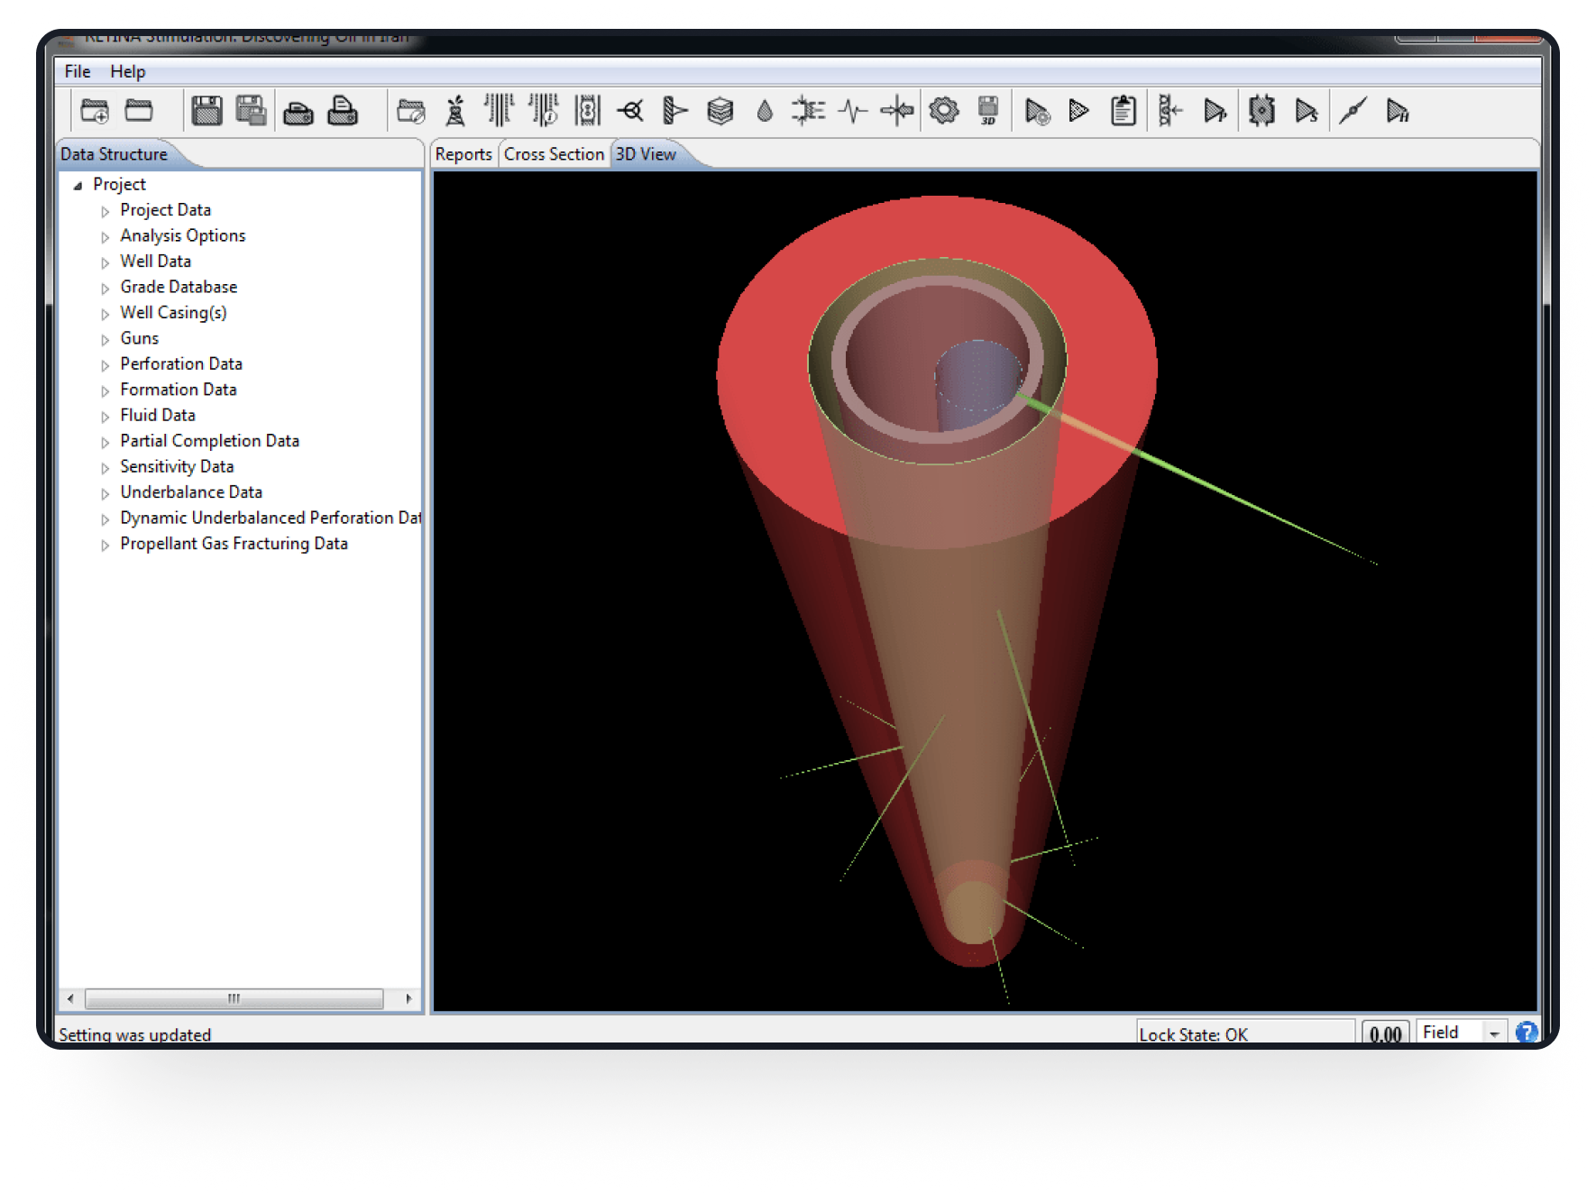Click the oil derrick well icon

[x=455, y=111]
